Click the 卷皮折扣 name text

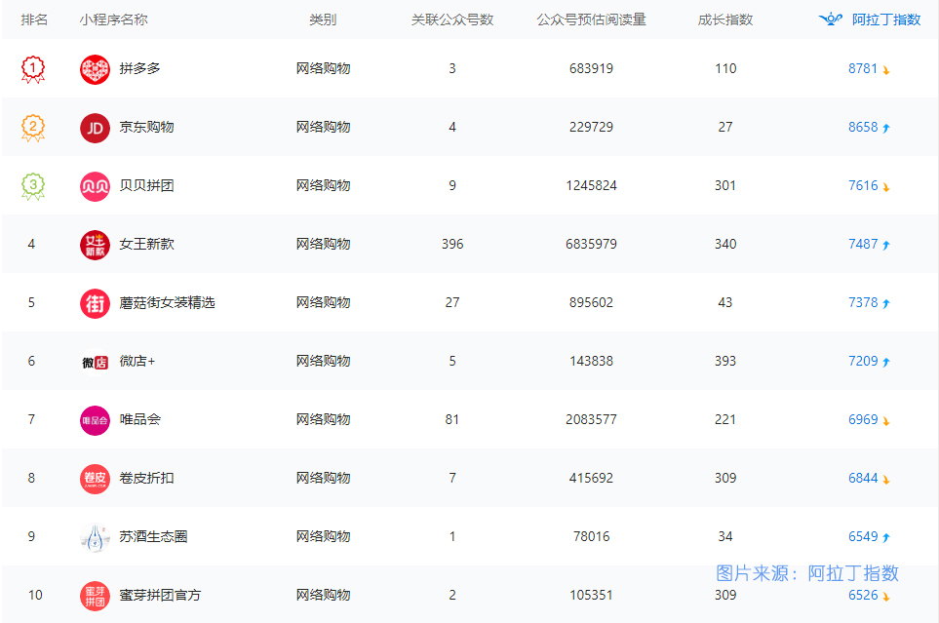coord(146,478)
